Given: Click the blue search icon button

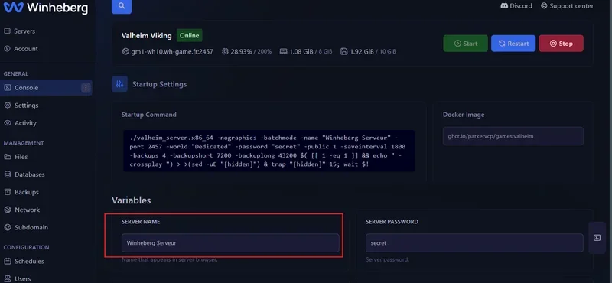Looking at the screenshot, I should pos(122,6).
